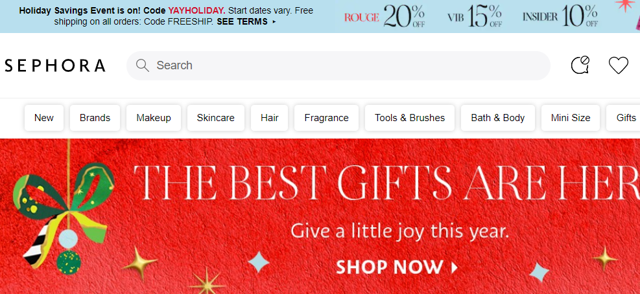Click the SEE TERMS link
The height and width of the screenshot is (294, 640).
click(x=242, y=21)
